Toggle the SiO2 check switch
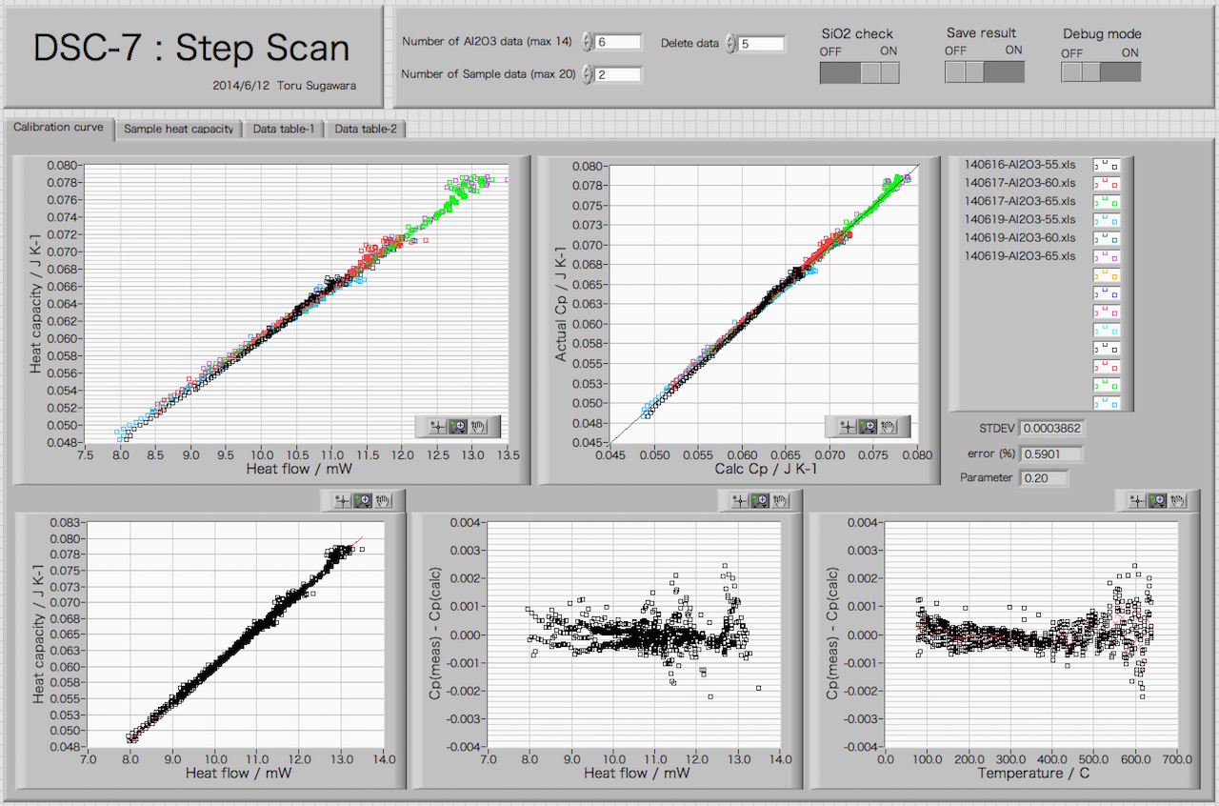The image size is (1219, 806). pos(860,73)
